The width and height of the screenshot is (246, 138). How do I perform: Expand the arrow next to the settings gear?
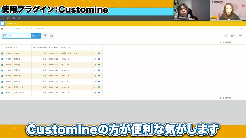(235, 36)
